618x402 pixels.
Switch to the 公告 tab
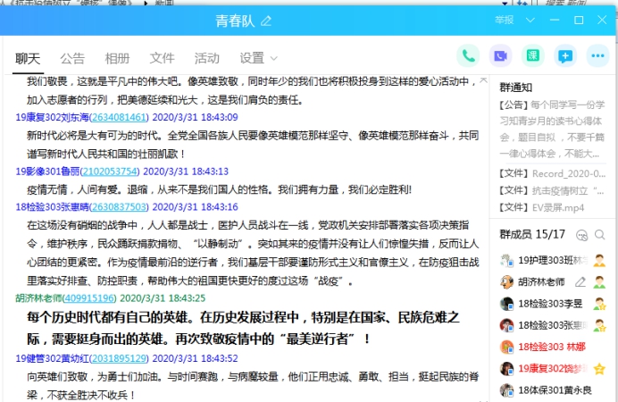tap(72, 58)
